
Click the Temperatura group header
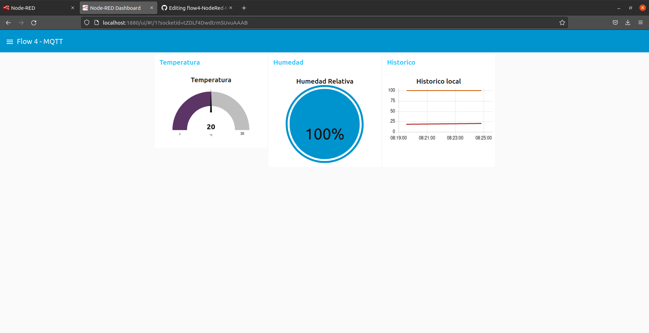(179, 62)
